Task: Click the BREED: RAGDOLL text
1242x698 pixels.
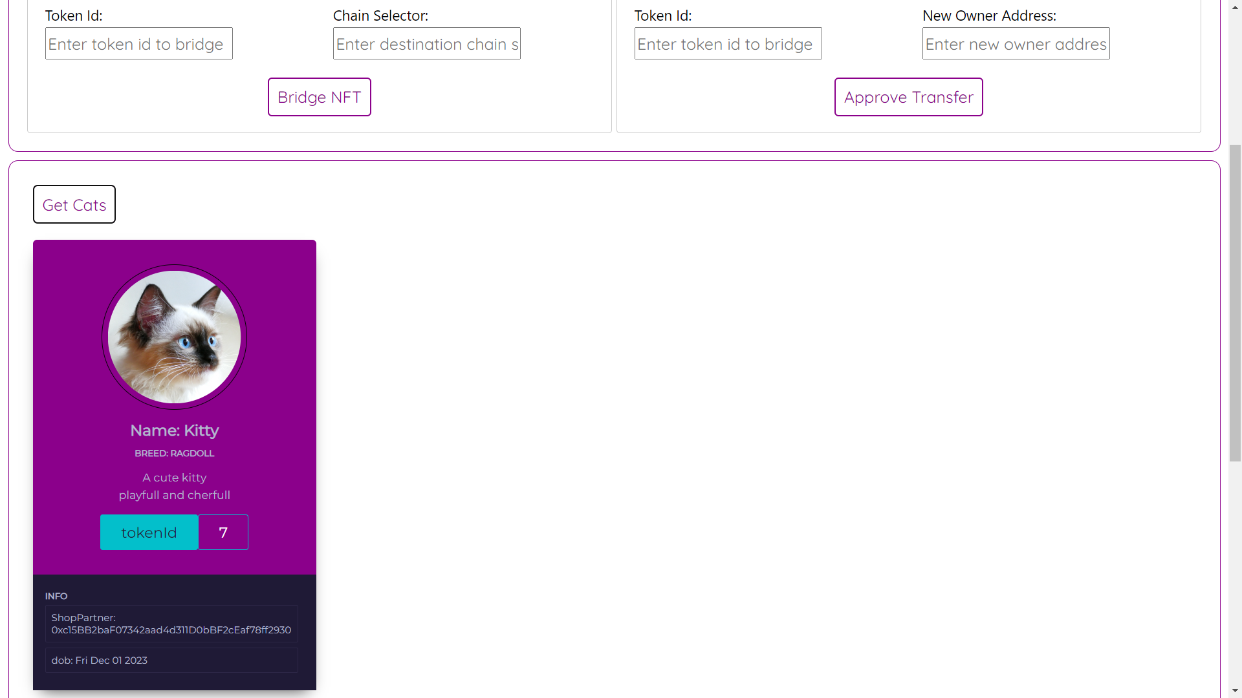Action: tap(174, 453)
